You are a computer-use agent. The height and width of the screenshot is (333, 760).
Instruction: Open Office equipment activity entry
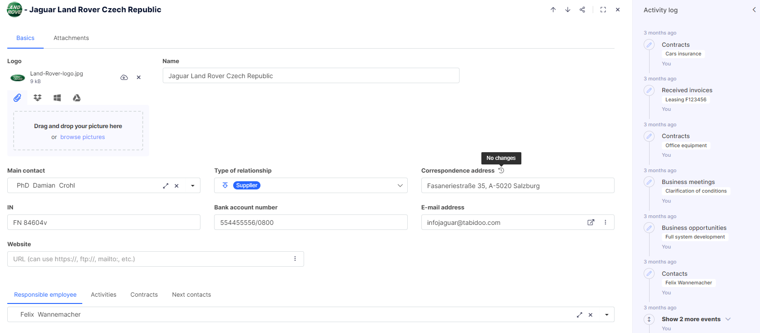point(686,145)
